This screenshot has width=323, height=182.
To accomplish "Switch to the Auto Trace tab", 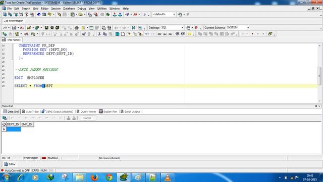I will click(30, 112).
